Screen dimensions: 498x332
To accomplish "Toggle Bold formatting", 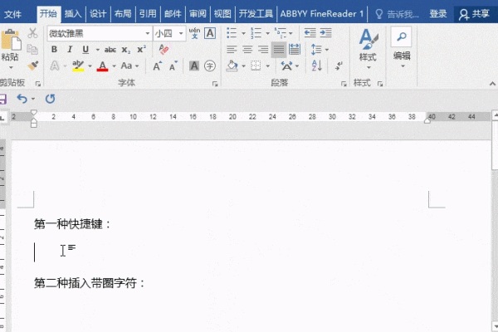I will click(x=54, y=49).
